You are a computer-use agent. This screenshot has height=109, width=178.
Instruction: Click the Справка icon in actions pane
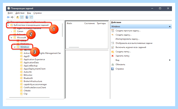(x=113, y=69)
